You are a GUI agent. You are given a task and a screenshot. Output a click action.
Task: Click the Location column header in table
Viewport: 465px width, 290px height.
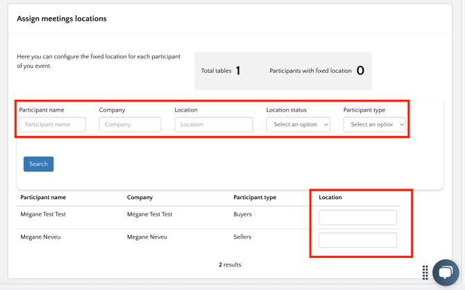[330, 198]
